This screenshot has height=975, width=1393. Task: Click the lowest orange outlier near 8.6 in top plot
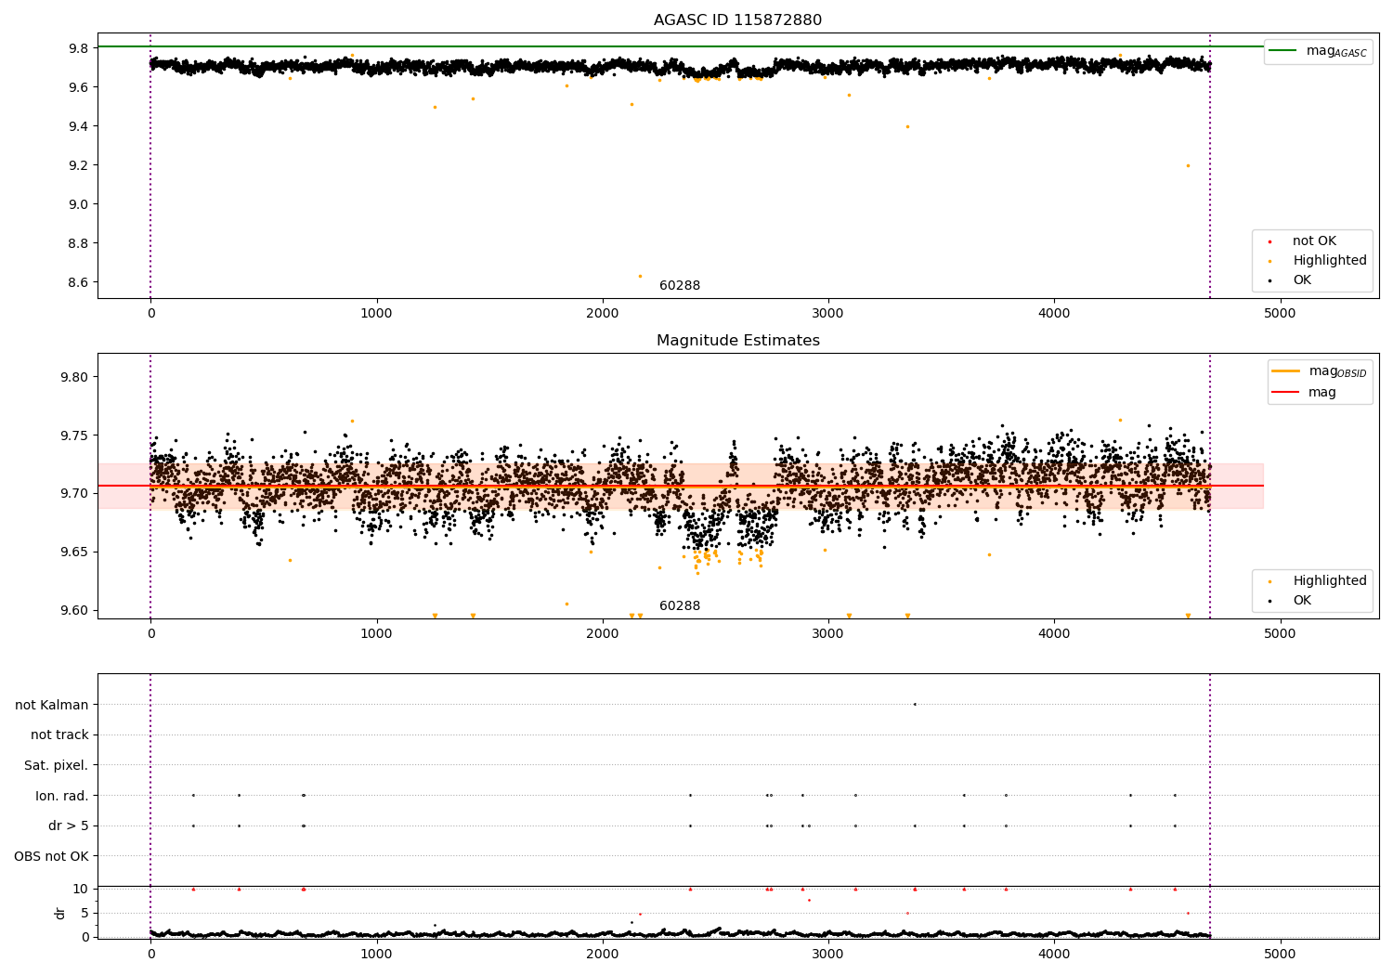click(640, 276)
